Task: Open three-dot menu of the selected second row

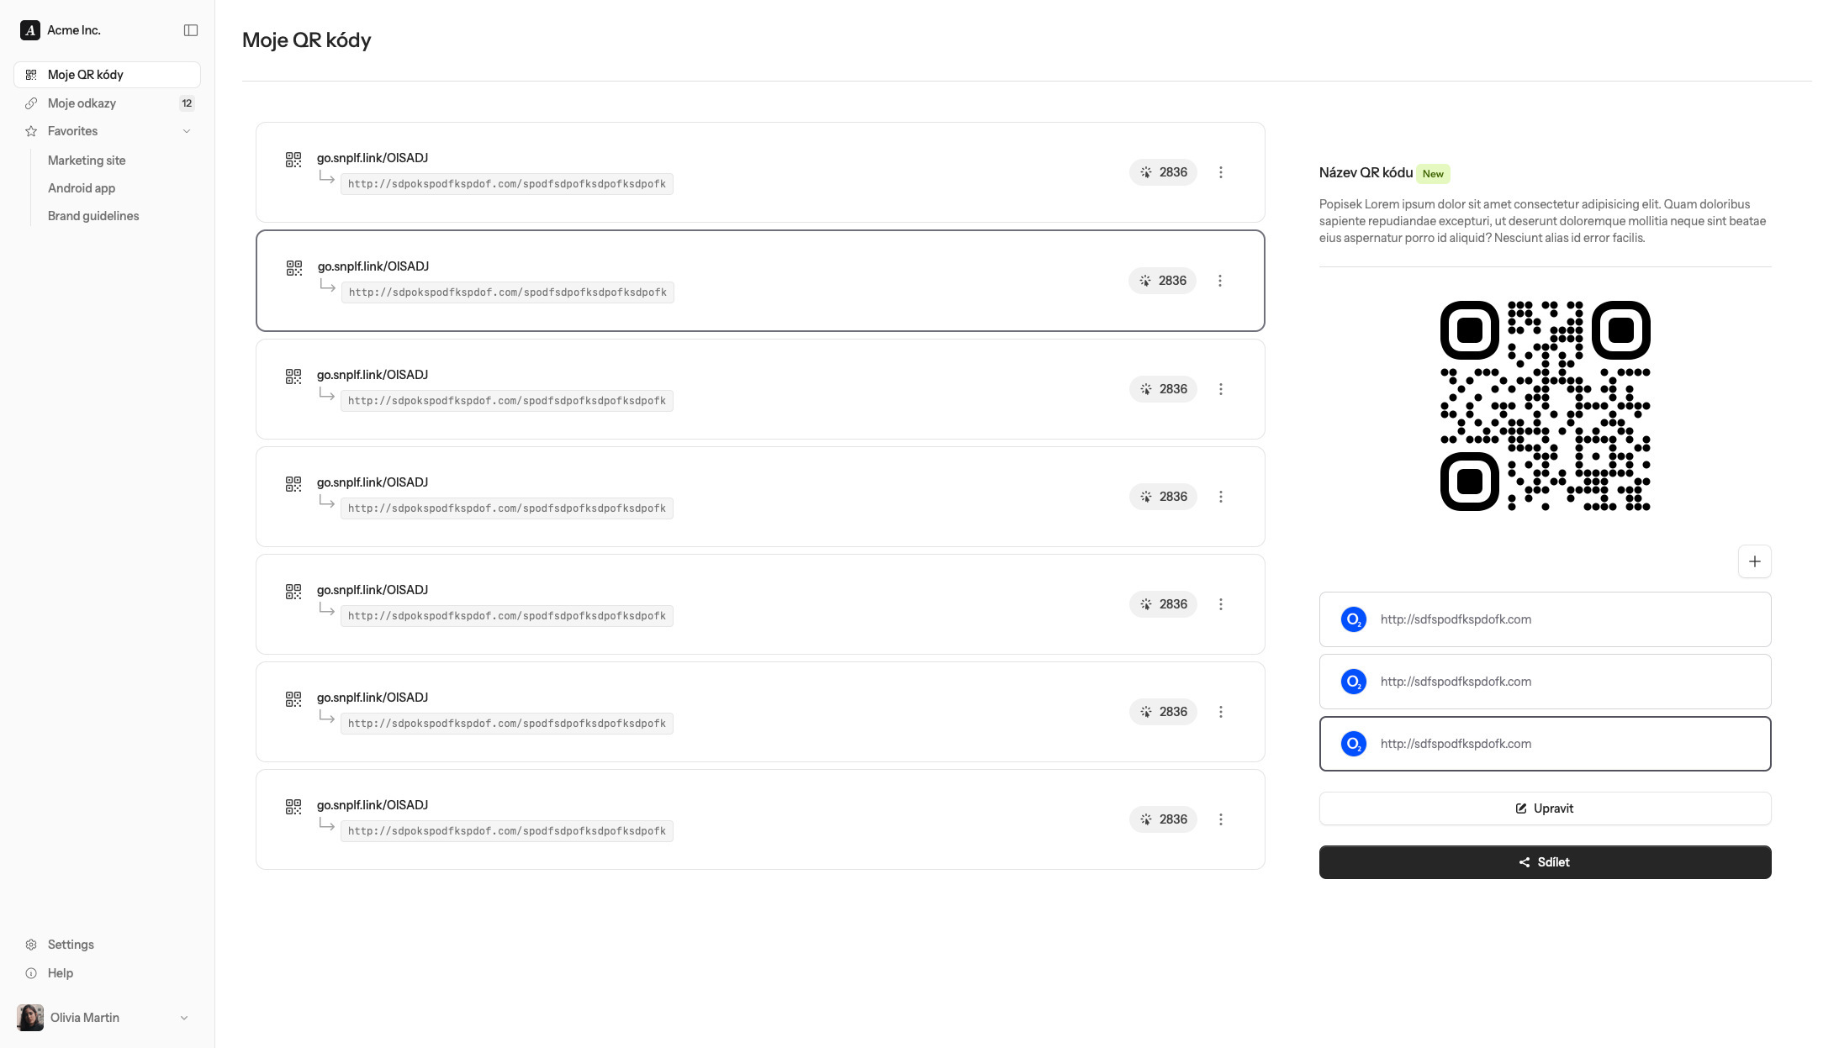Action: coord(1220,281)
